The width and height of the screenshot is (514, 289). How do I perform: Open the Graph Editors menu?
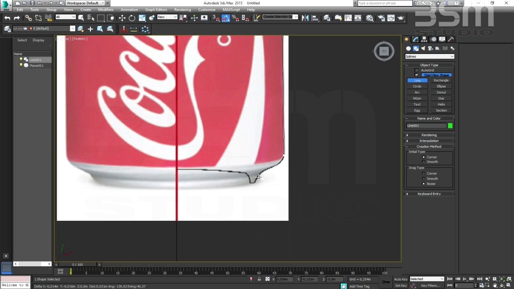156,10
